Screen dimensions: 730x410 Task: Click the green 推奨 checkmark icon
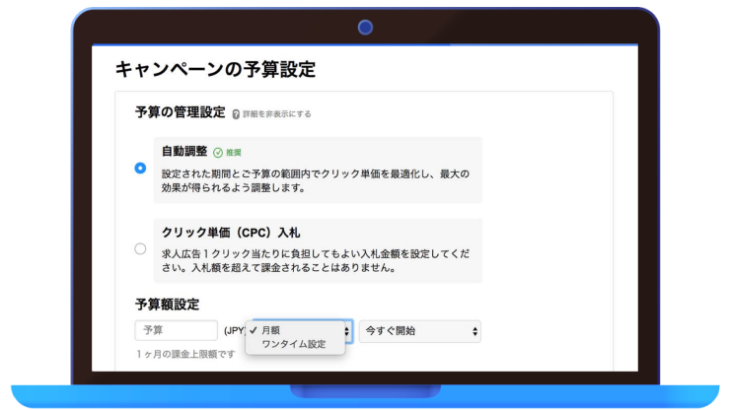pyautogui.click(x=217, y=153)
